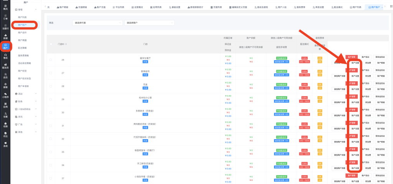Click the grid icon at top-right corner
This screenshot has width=393, height=184.
[390, 7]
